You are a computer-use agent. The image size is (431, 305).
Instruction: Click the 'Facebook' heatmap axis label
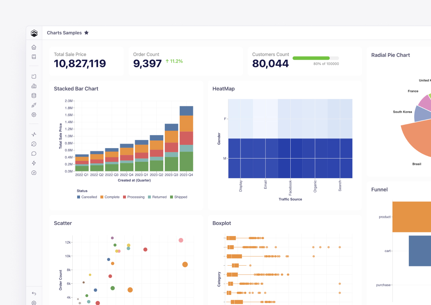click(290, 187)
